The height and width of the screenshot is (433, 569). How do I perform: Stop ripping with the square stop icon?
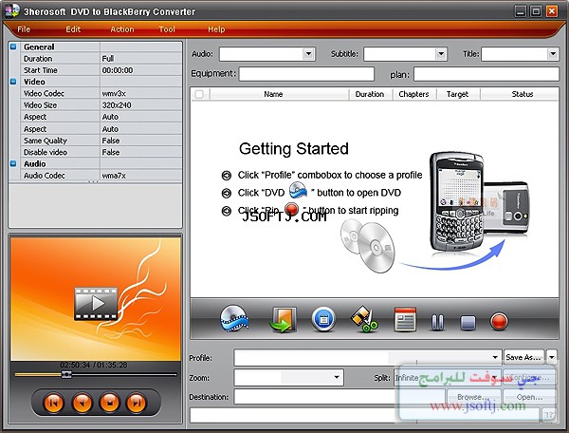[x=468, y=322]
